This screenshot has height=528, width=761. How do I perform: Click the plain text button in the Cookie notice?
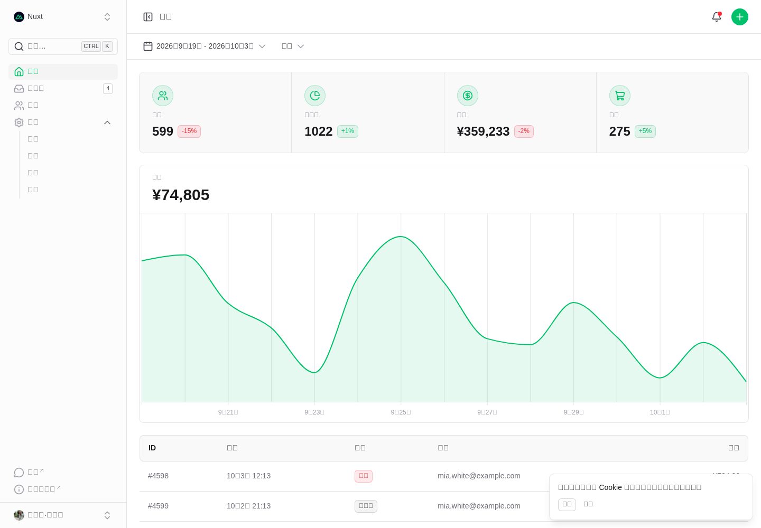588,504
